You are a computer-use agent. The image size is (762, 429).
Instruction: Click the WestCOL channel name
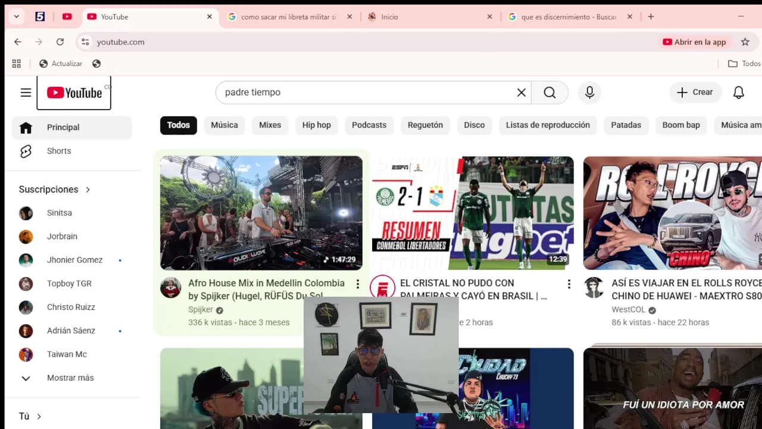[x=629, y=310]
